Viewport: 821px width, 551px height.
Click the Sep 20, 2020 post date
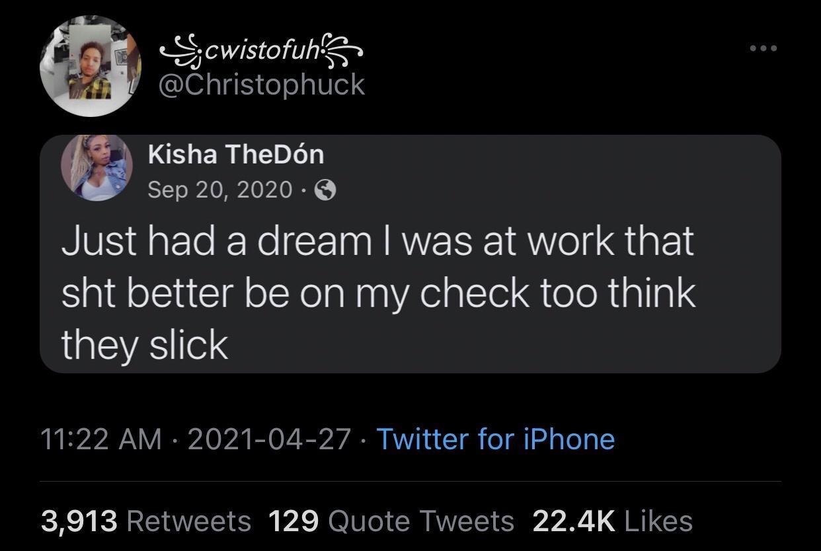(220, 190)
